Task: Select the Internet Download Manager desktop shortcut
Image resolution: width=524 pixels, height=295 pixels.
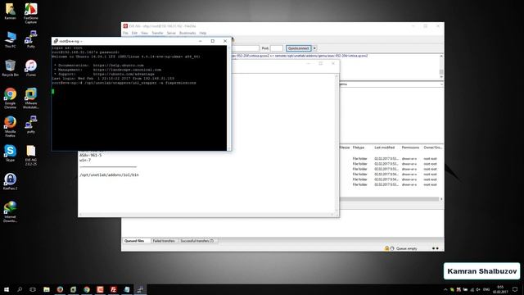Action: (x=10, y=211)
